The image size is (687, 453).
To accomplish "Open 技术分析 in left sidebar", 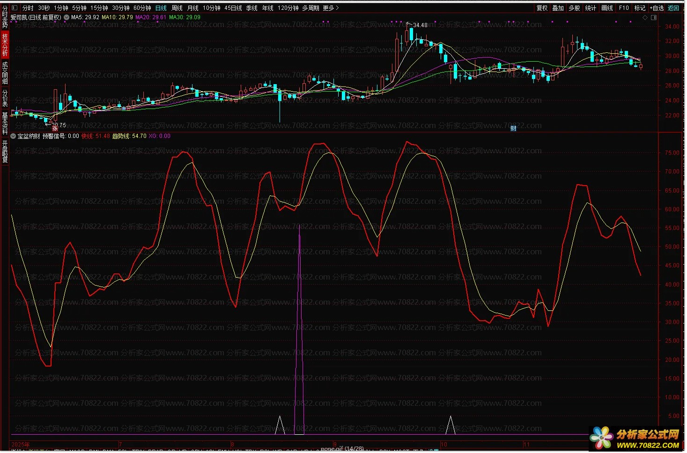I will (x=5, y=44).
